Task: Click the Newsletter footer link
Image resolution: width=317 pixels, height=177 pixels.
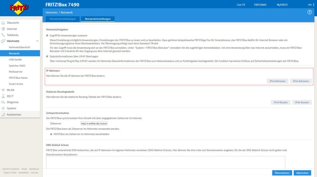Action: pos(24,173)
